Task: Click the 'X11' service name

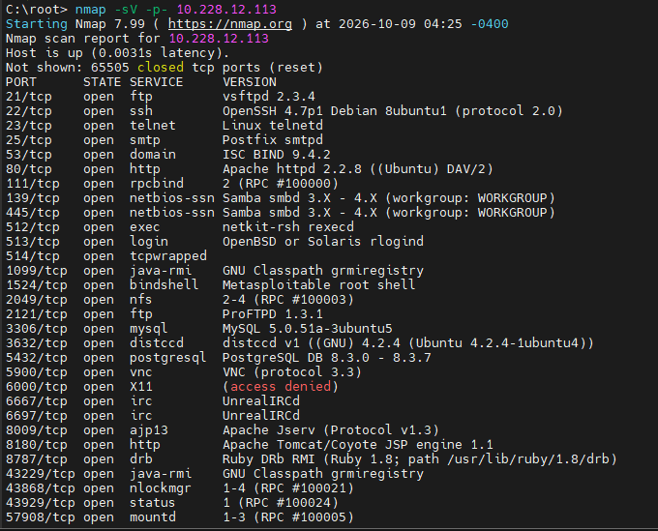Action: 141,387
